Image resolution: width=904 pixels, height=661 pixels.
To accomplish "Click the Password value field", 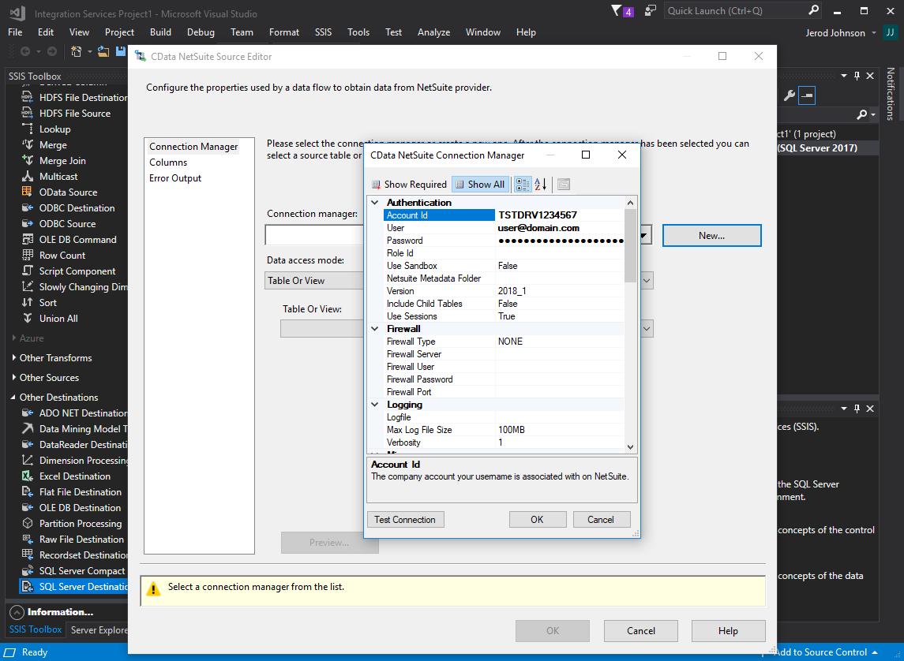I will [x=560, y=241].
